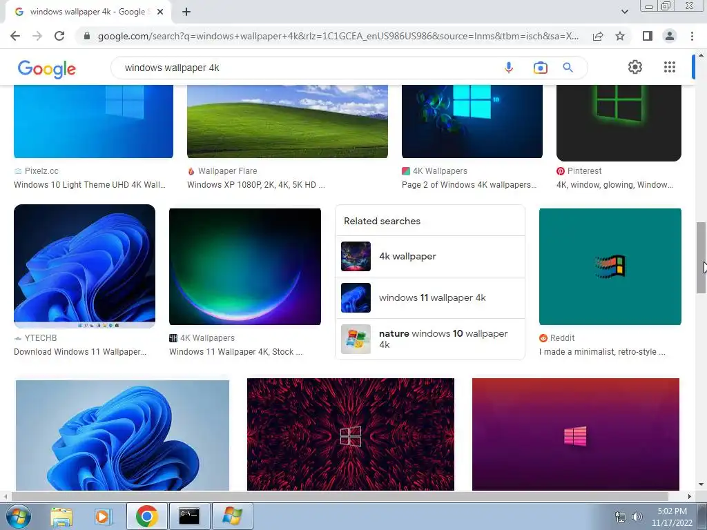The width and height of the screenshot is (707, 530).
Task: Open the Chrome side panel
Action: click(648, 36)
